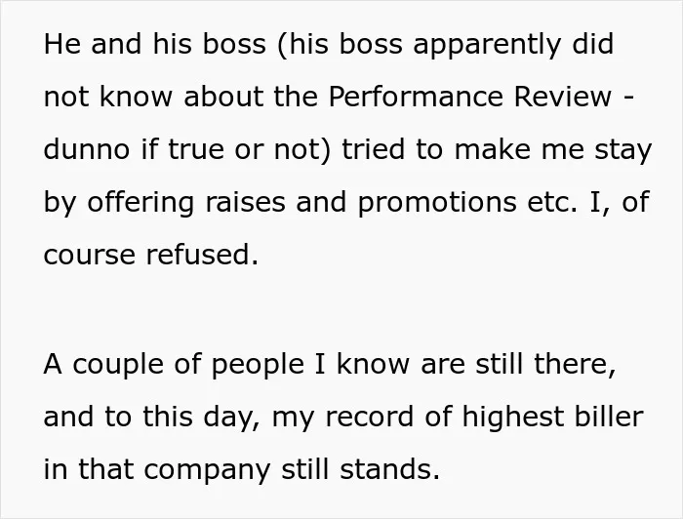The height and width of the screenshot is (519, 683).
Task: Click the word 'stands.' at the end
Action: 389,469
